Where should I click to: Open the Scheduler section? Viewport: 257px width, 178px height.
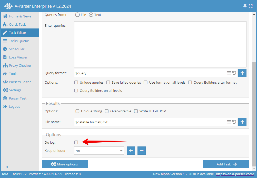[x=16, y=49]
